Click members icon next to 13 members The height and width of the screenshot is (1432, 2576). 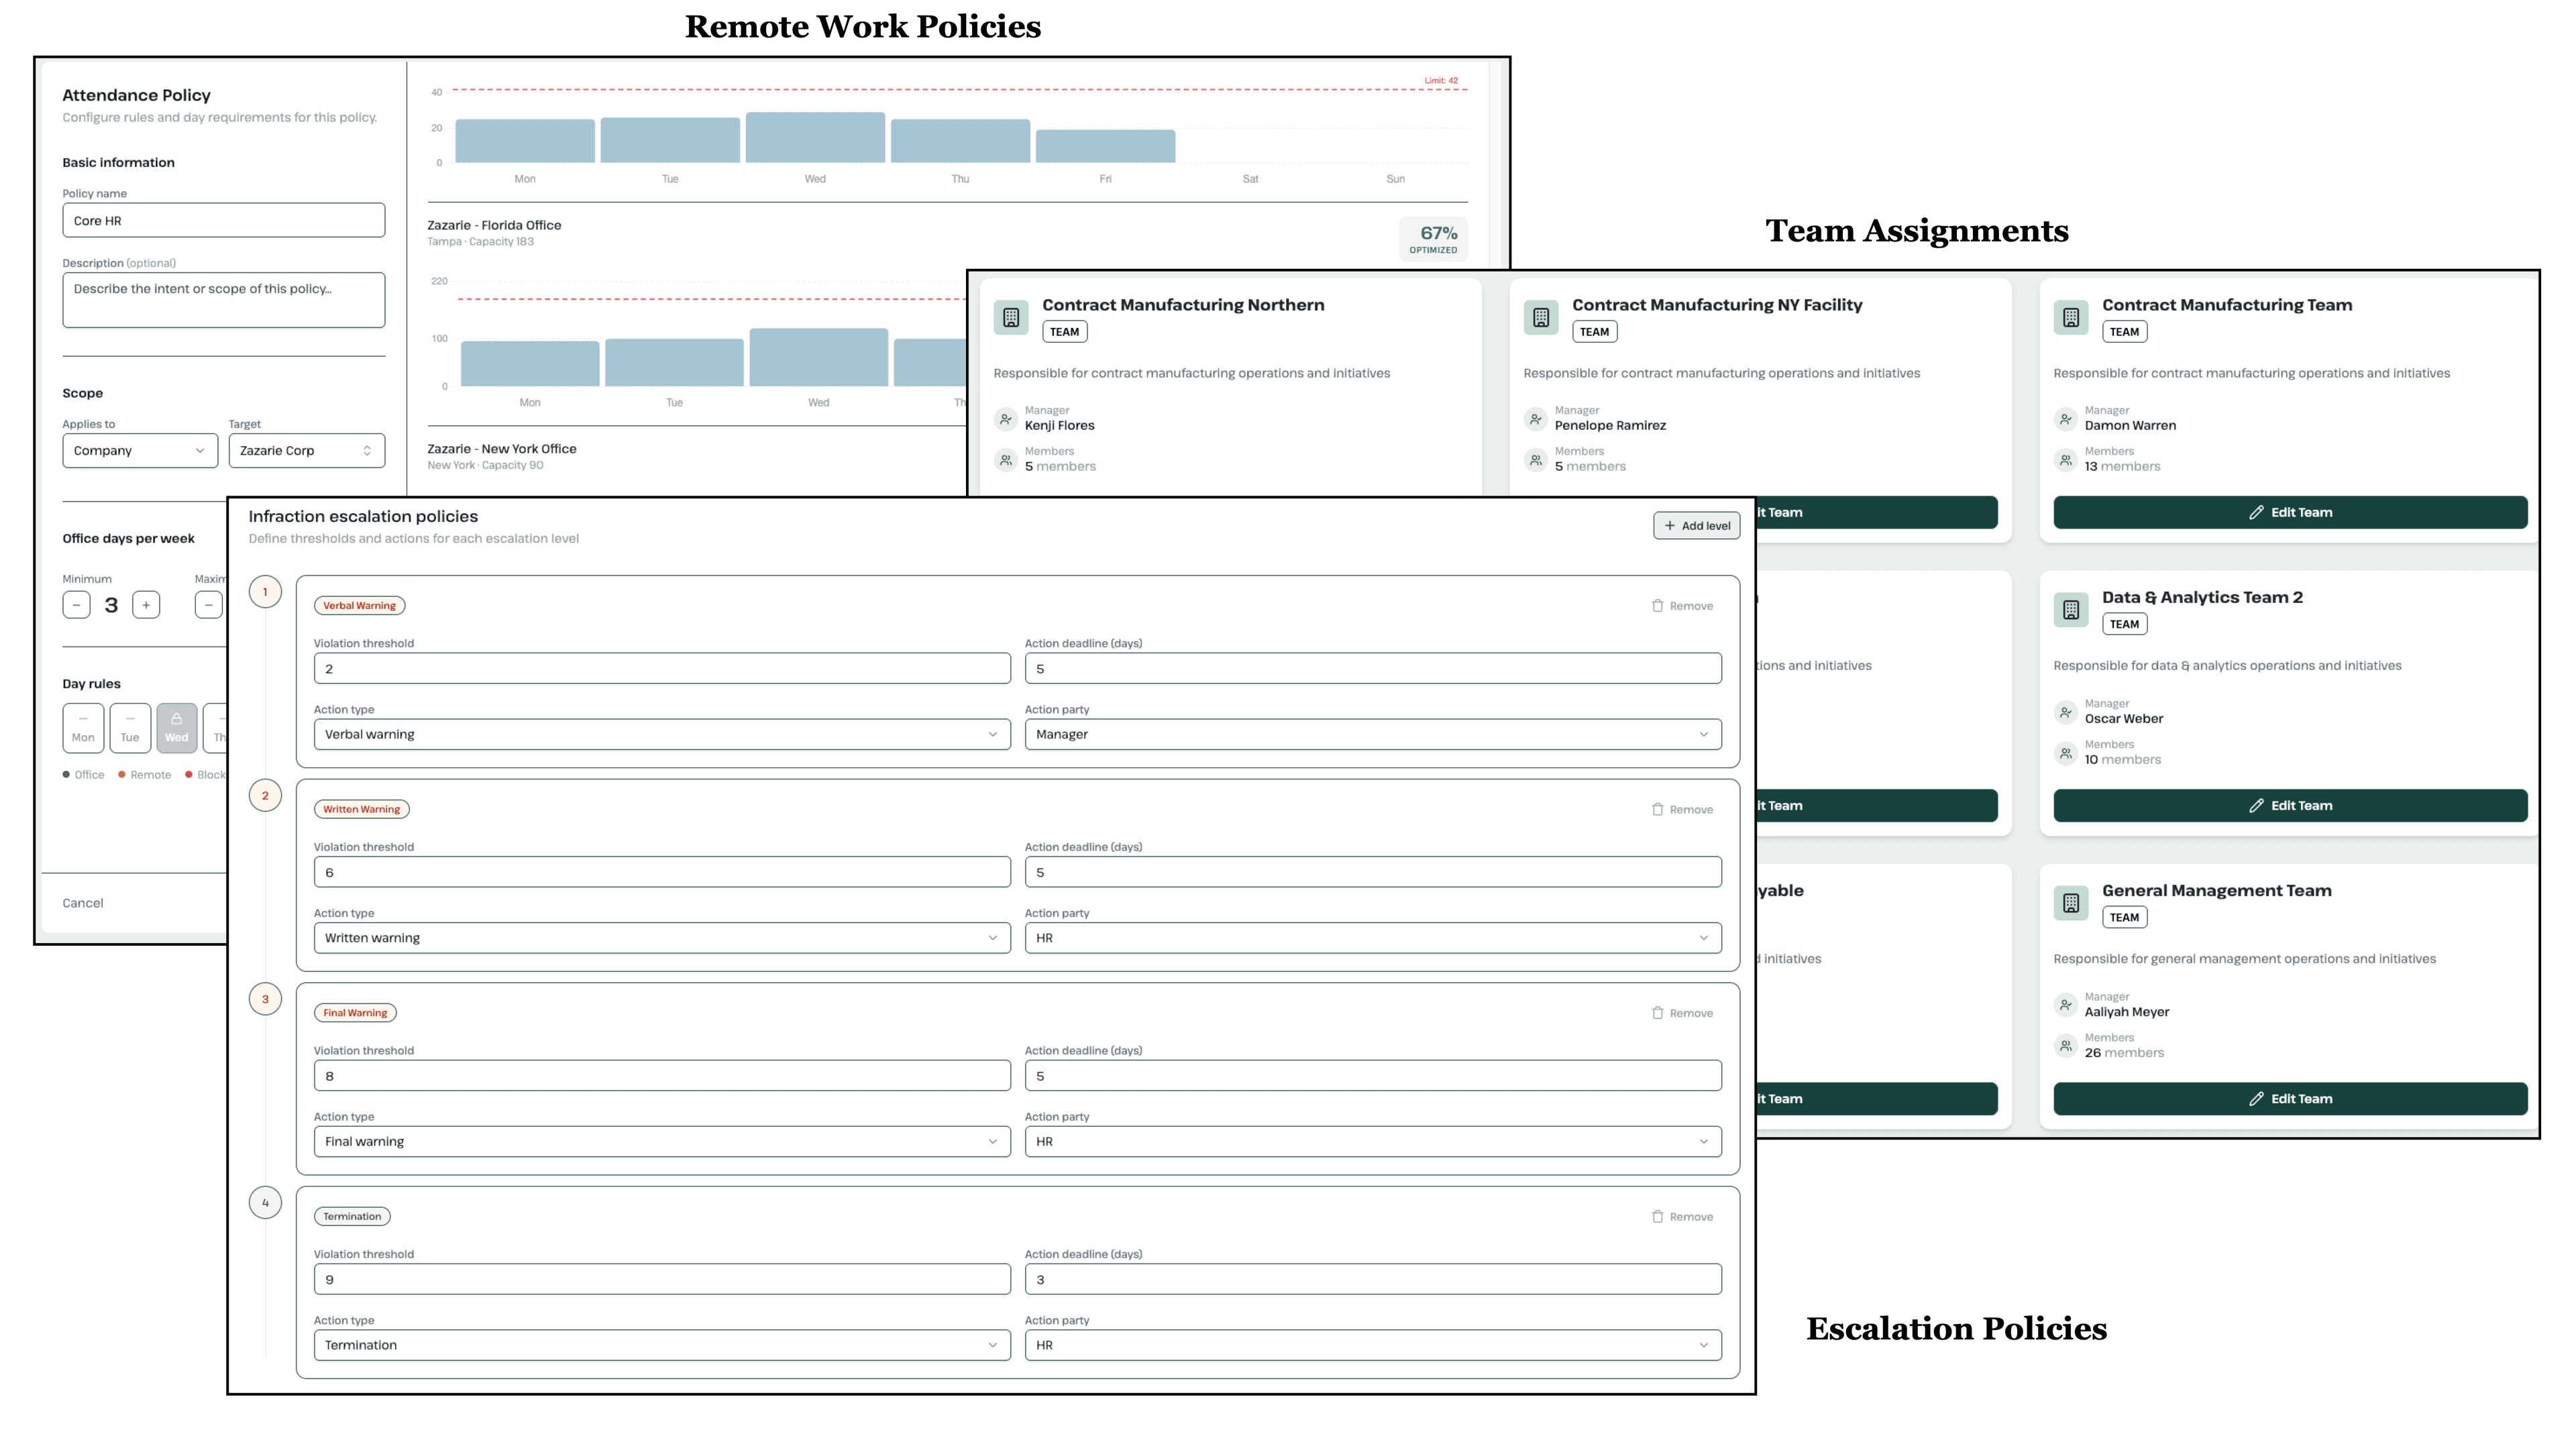click(x=2066, y=459)
